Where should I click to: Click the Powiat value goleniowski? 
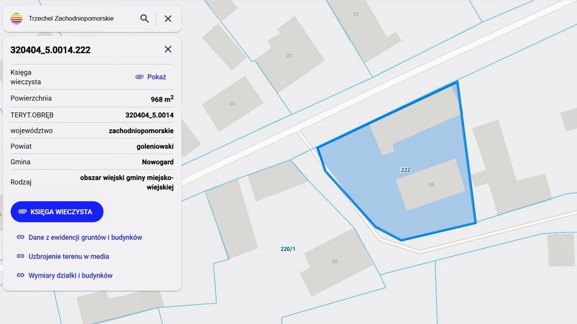click(x=155, y=146)
